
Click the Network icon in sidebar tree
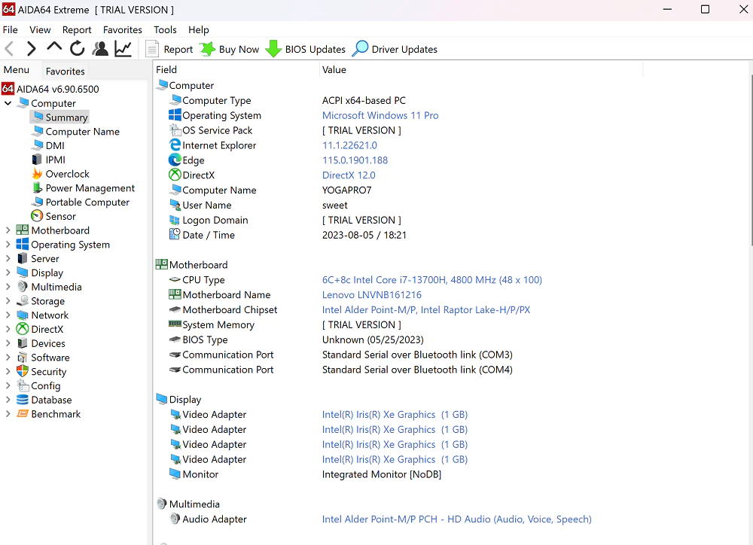[23, 315]
